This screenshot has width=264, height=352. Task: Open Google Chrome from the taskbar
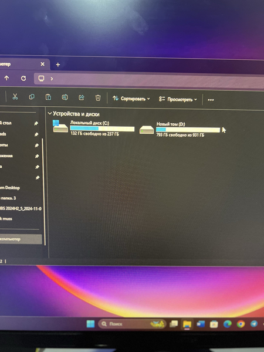coord(241,324)
